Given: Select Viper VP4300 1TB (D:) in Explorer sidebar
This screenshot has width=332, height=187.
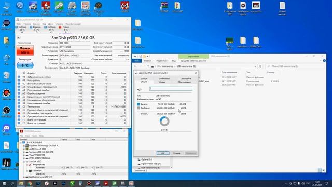Looking at the screenshot, I should (151, 164).
